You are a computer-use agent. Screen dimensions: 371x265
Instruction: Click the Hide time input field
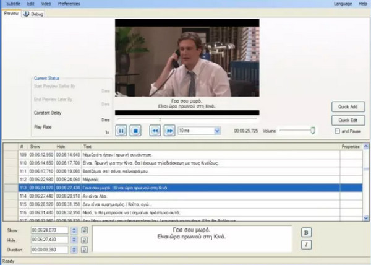[x=49, y=240]
